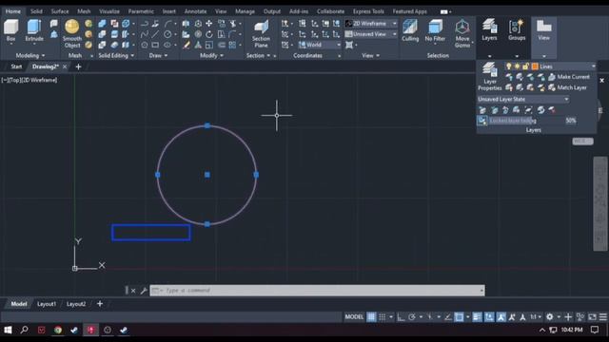
Task: Switch to the Express Tools tab
Action: tap(368, 11)
